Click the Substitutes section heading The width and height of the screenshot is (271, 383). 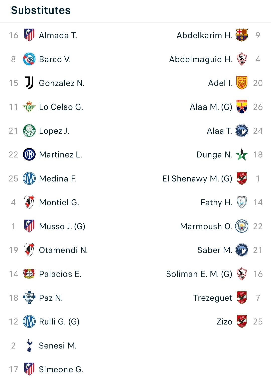[41, 10]
